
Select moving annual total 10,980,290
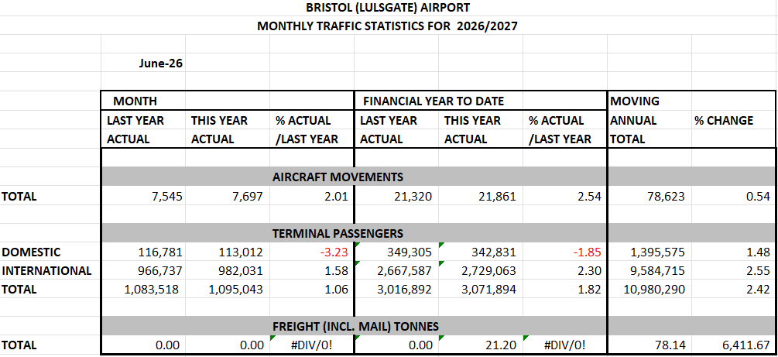pos(649,290)
